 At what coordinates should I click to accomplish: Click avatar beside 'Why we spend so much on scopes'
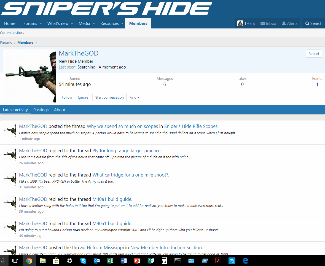pos(10,130)
